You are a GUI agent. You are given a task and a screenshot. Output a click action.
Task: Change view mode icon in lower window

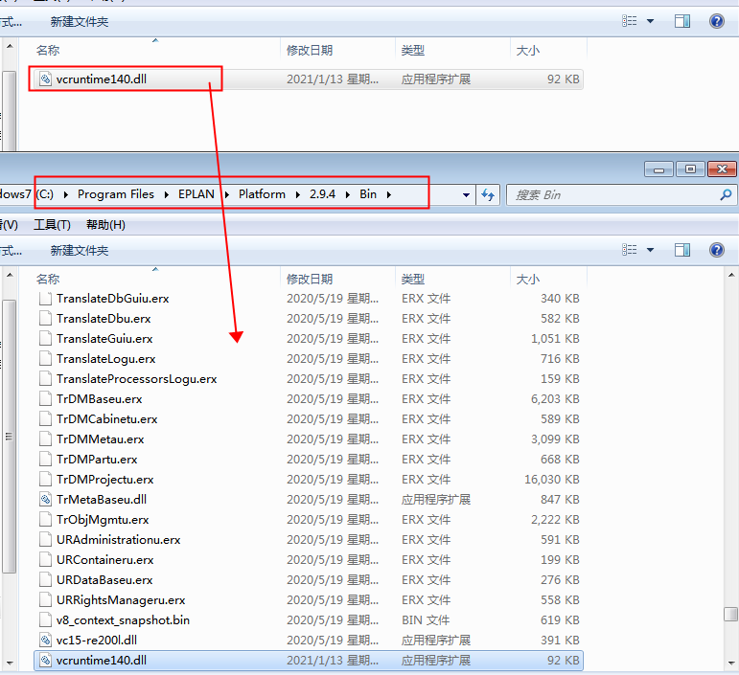[x=630, y=250]
